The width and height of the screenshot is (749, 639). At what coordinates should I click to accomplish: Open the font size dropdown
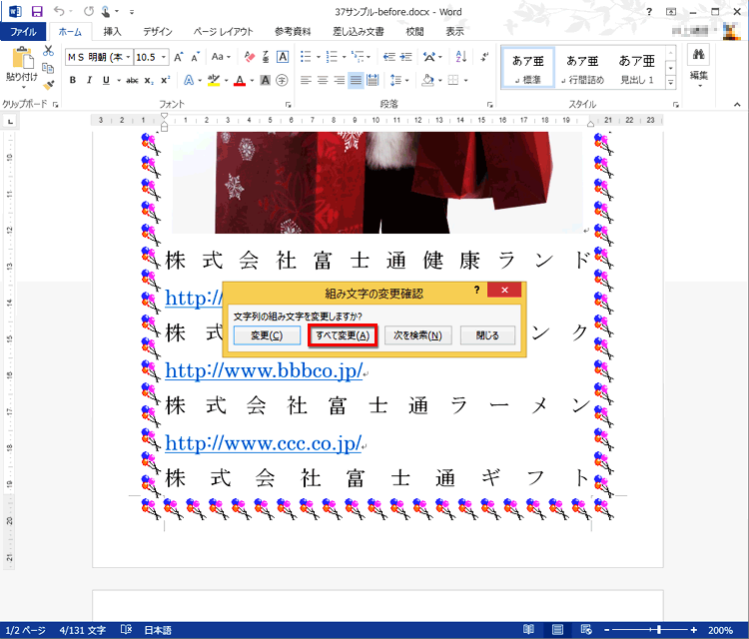(x=164, y=57)
